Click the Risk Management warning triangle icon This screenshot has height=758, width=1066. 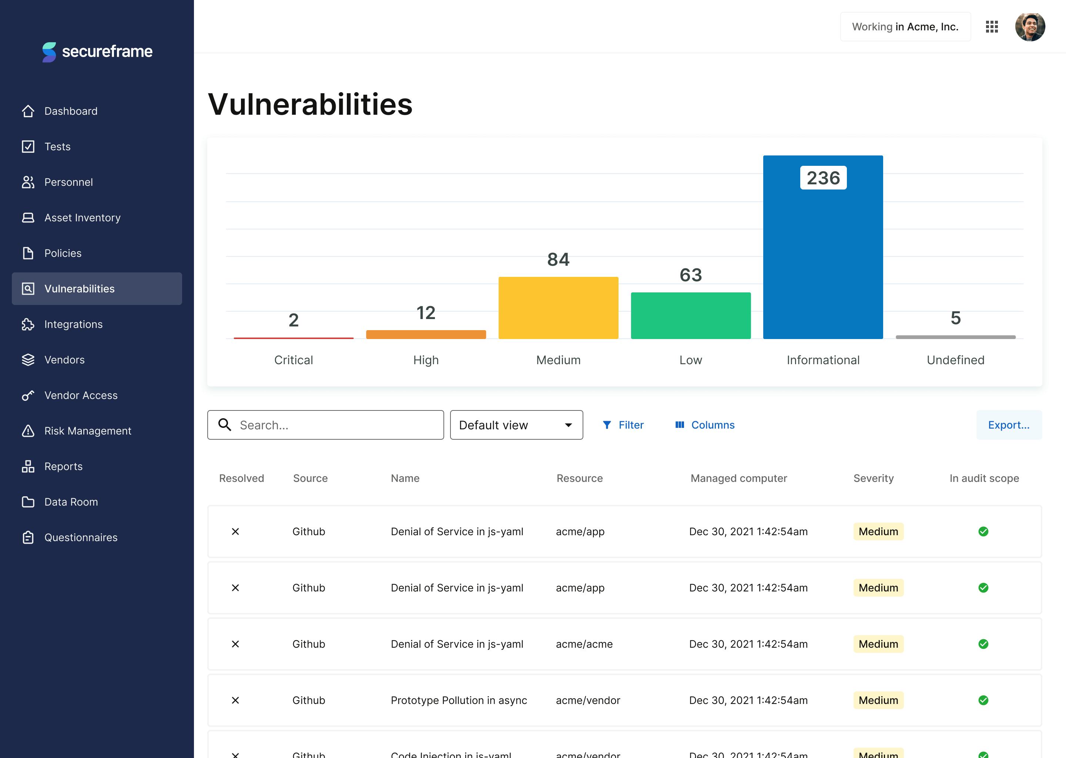28,431
